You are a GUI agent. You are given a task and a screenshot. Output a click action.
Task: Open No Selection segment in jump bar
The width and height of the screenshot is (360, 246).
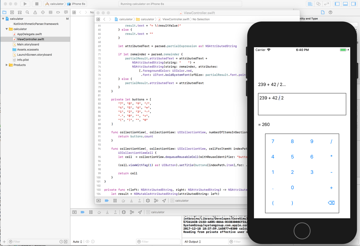pos(201,19)
